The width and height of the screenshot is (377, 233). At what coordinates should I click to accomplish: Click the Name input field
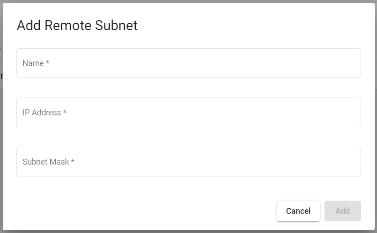[x=188, y=63]
